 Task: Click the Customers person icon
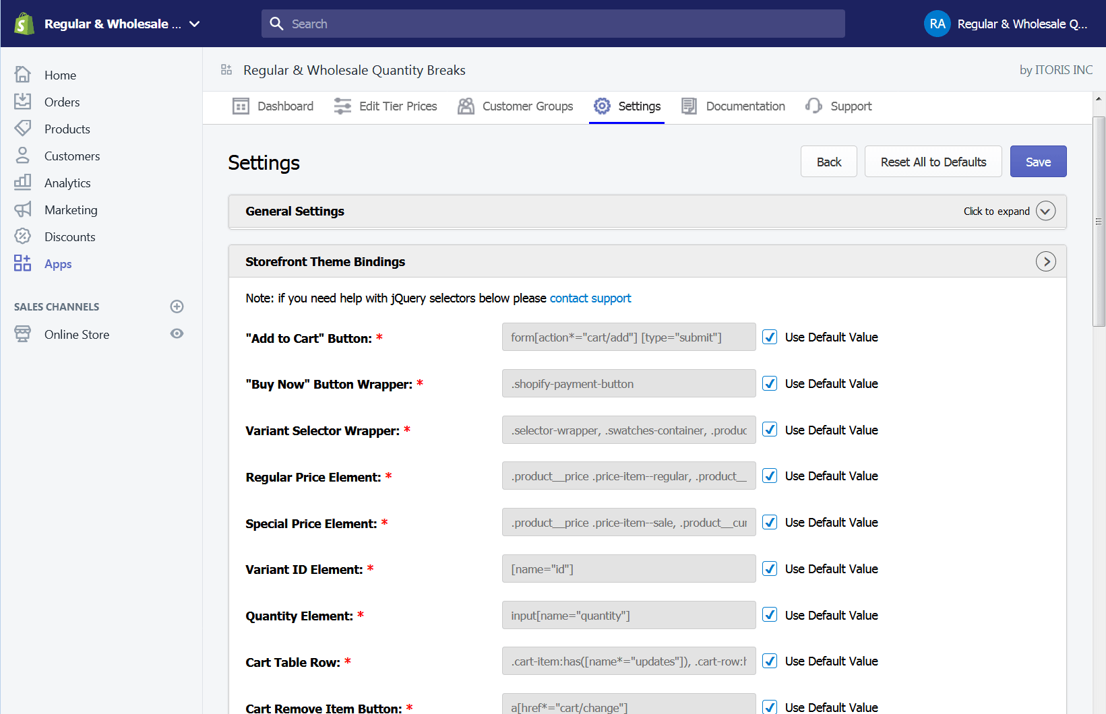(x=23, y=155)
